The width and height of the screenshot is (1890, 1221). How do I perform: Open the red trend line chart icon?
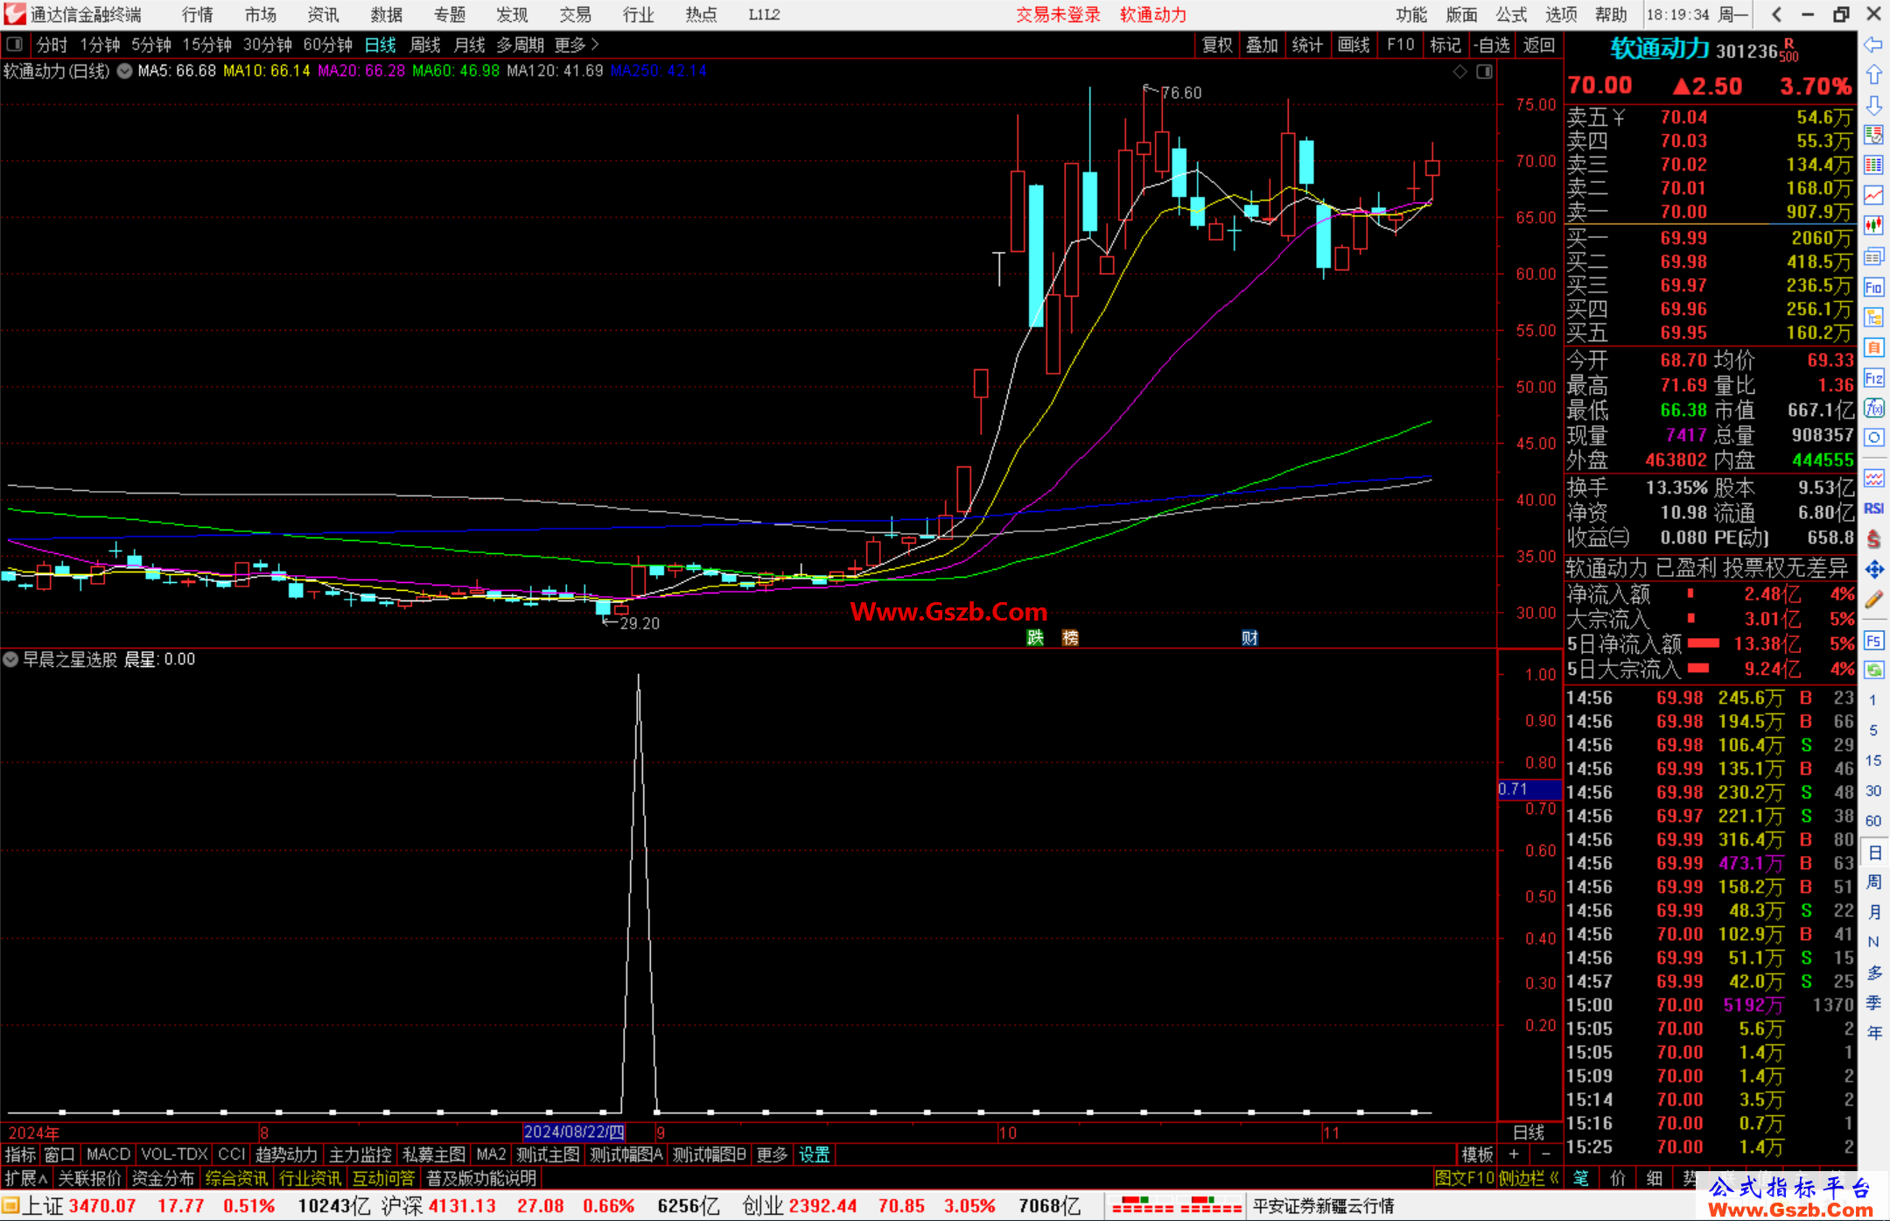click(1873, 196)
